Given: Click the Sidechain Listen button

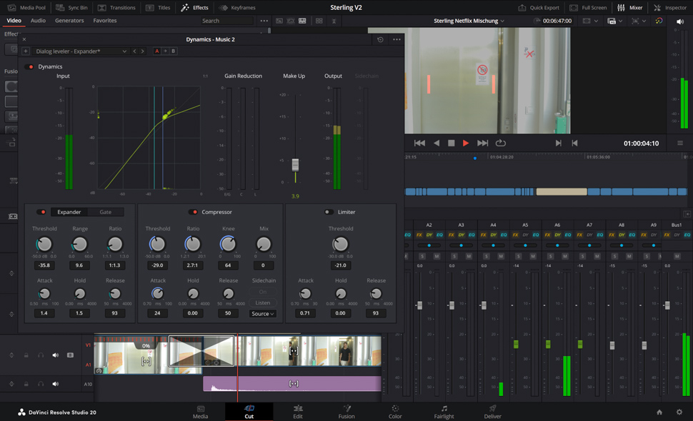Looking at the screenshot, I should (263, 303).
